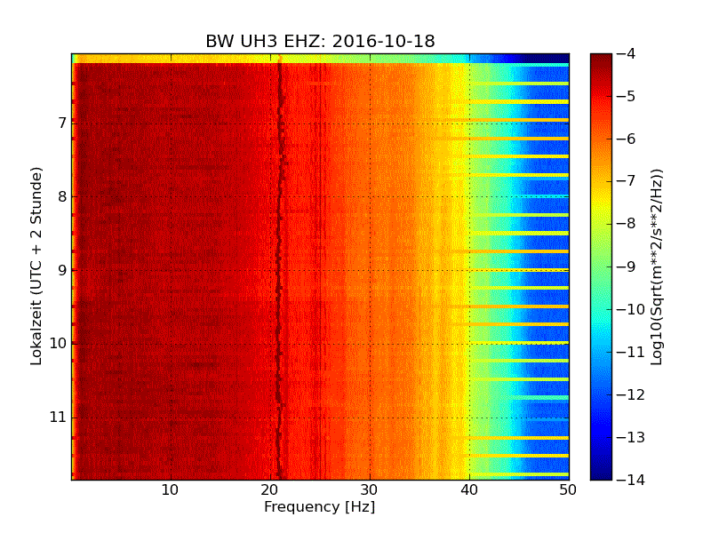Screen dimensions: 711x533
Task: Click the colorbar tick label '−10'
Action: coord(630,309)
